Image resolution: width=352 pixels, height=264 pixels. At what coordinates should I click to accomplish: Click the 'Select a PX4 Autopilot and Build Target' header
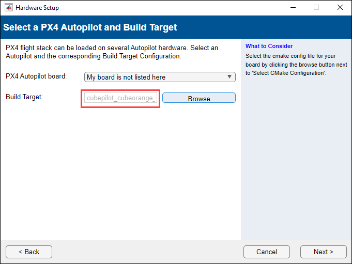(x=90, y=27)
